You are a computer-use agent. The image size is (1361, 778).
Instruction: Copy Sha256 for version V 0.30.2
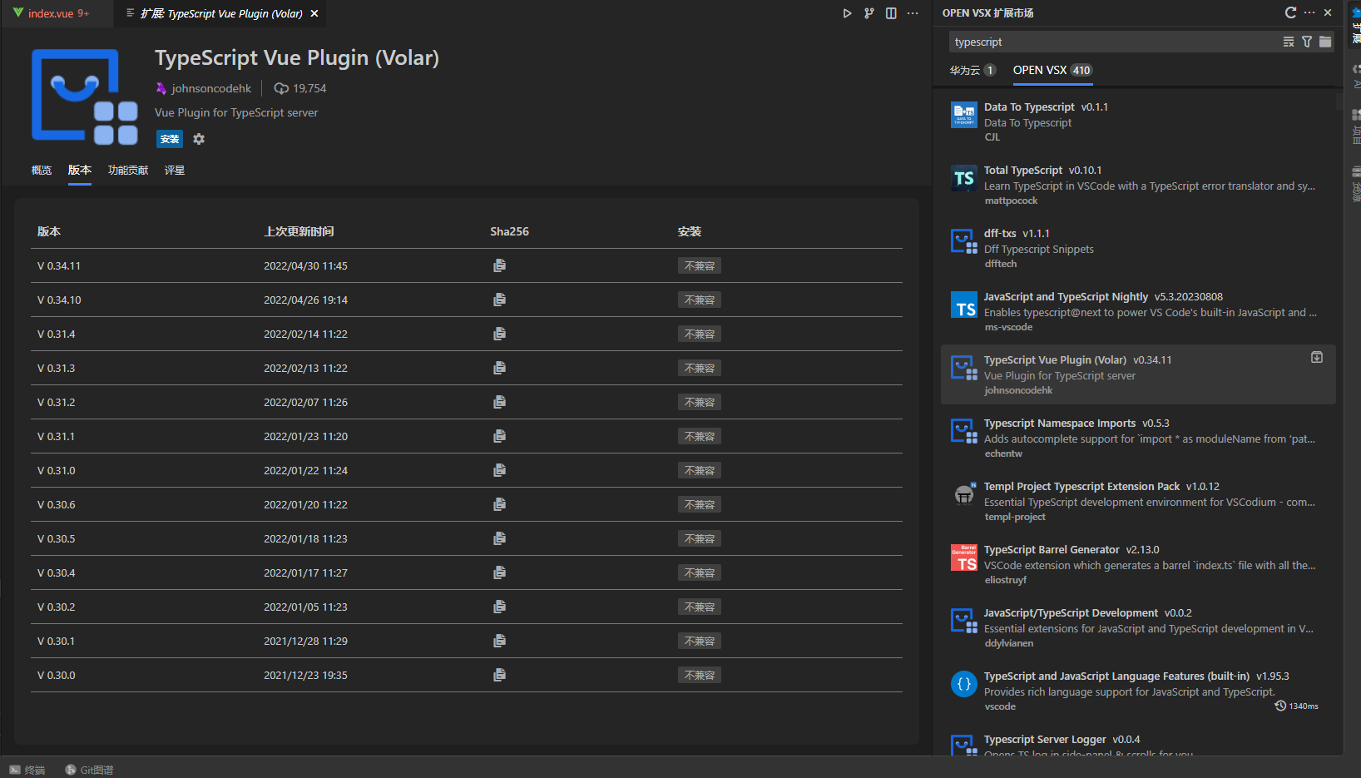click(499, 607)
